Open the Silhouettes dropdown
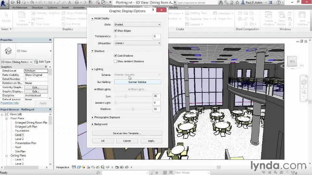 point(137,43)
